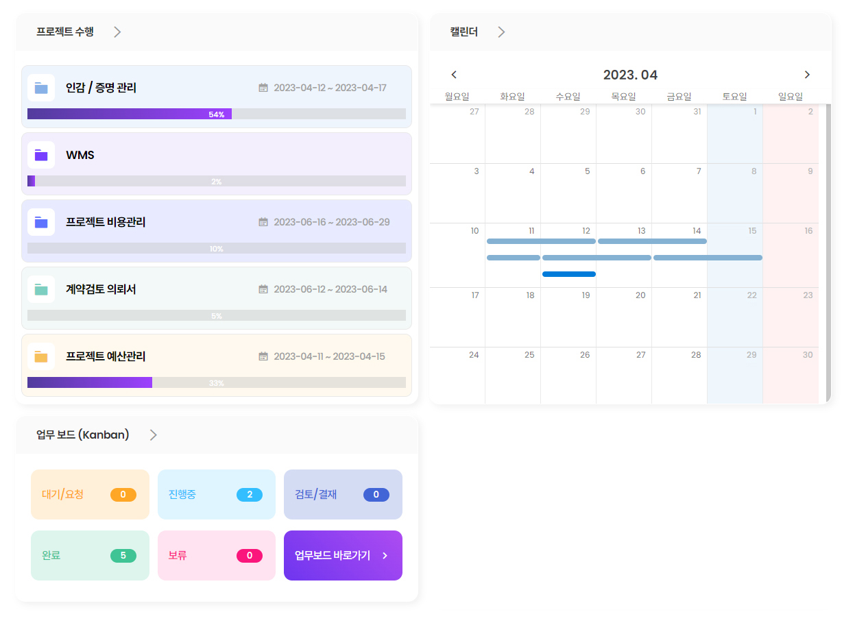Viewport: 855px width, 623px height.
Task: Click calendar icon beside 2023-04-12 date range
Action: pyautogui.click(x=263, y=88)
